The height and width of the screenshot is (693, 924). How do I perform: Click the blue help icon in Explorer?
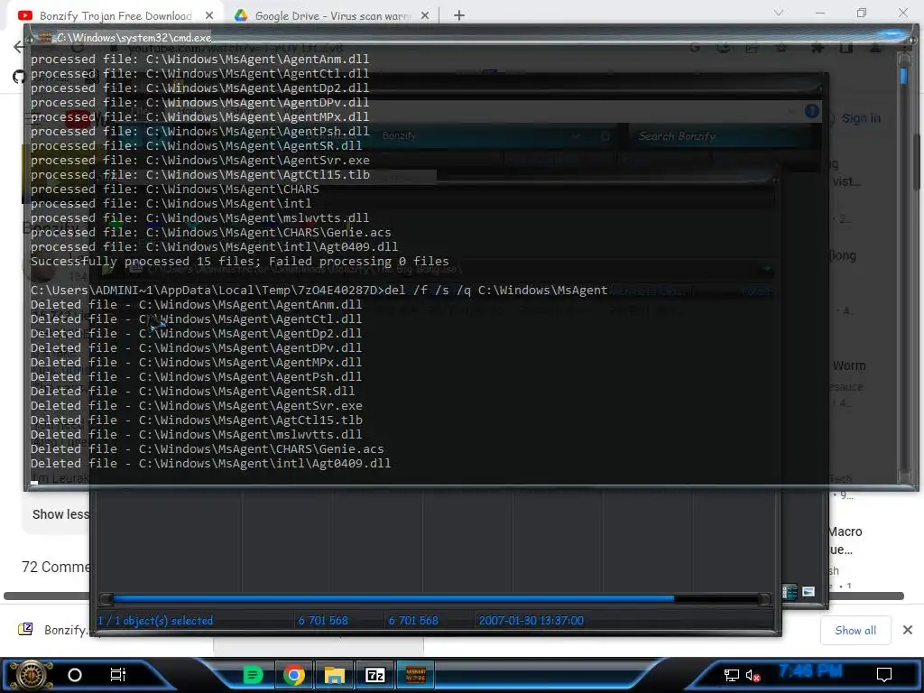point(812,111)
